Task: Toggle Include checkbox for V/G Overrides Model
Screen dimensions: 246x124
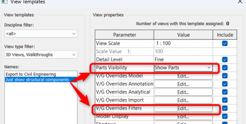Action: 225,76
